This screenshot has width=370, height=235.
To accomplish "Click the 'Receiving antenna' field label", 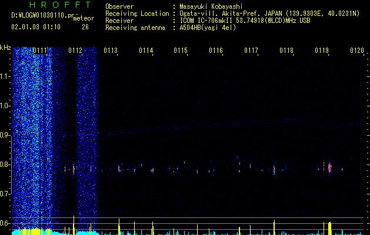I will click(x=135, y=28).
